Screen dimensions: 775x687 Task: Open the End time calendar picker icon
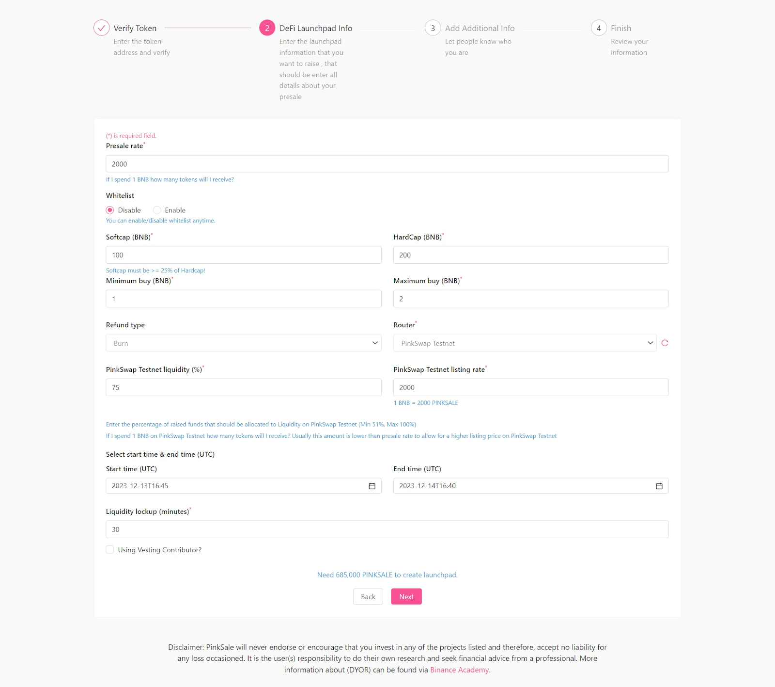[659, 486]
